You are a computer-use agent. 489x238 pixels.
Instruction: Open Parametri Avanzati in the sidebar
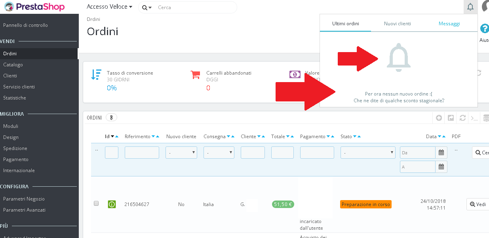point(24,210)
